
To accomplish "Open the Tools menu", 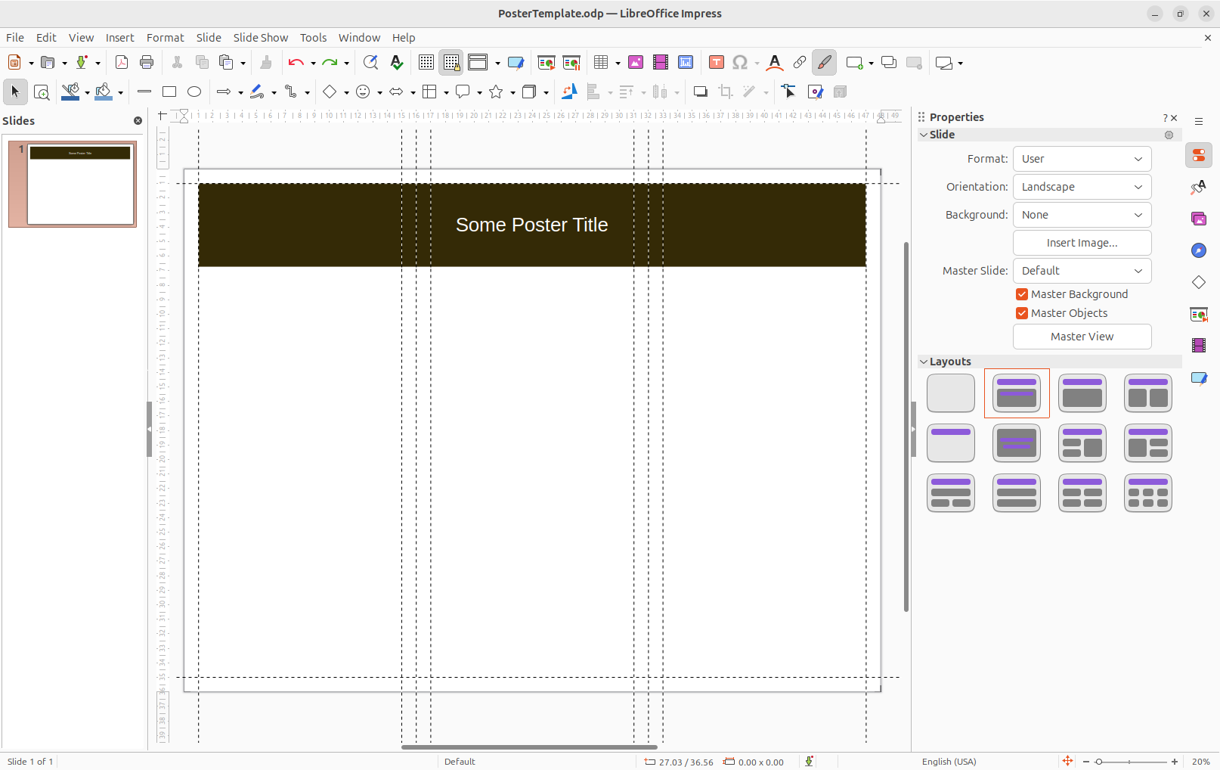I will pyautogui.click(x=313, y=38).
